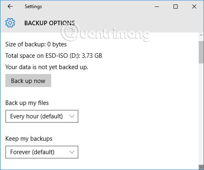Screen dimensions: 204x170
Task: Close the Settings window
Action: 194,7
